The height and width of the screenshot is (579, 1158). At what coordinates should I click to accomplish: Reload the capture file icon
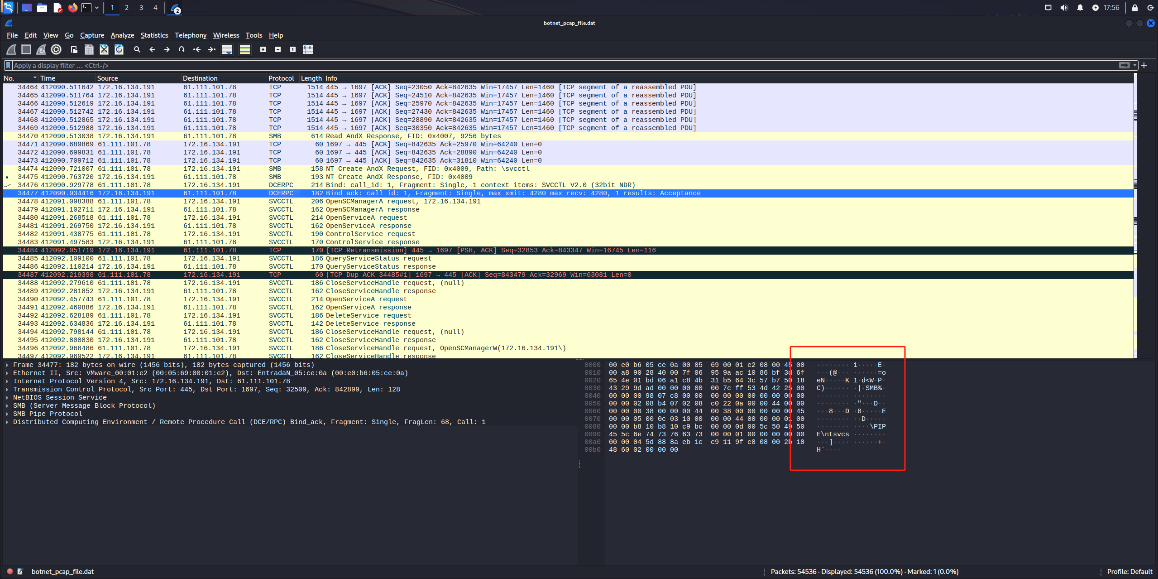pyautogui.click(x=119, y=49)
